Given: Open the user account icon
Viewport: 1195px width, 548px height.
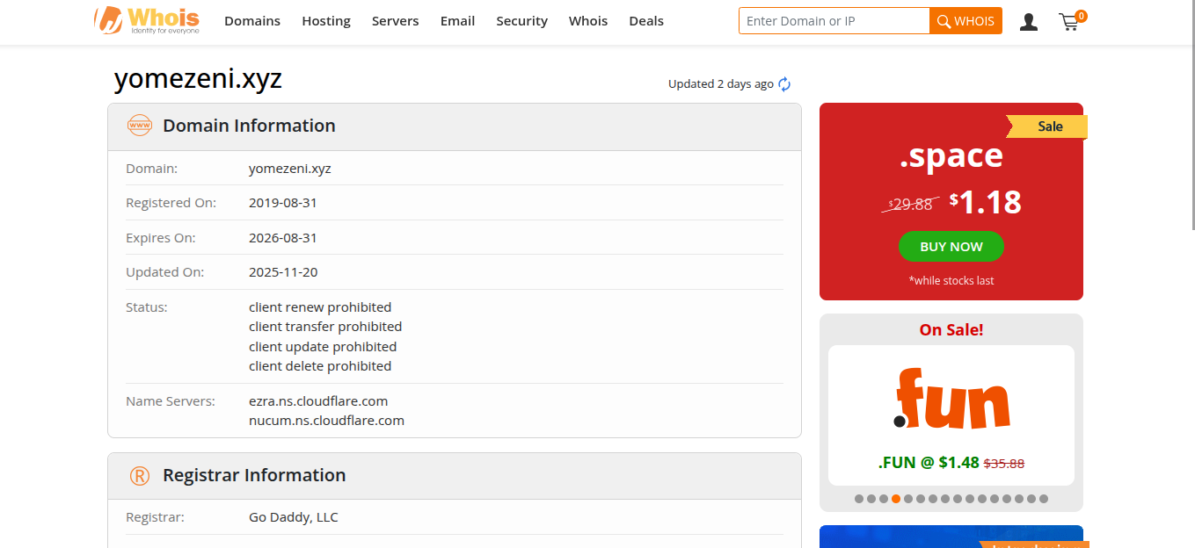Looking at the screenshot, I should coord(1029,21).
